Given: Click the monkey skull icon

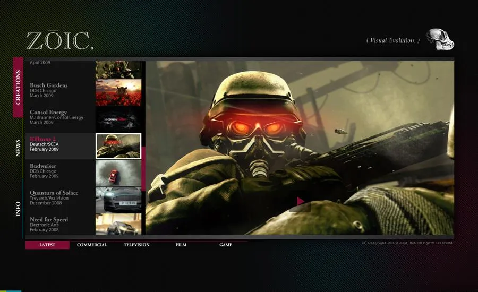Looking at the screenshot, I should tap(440, 40).
